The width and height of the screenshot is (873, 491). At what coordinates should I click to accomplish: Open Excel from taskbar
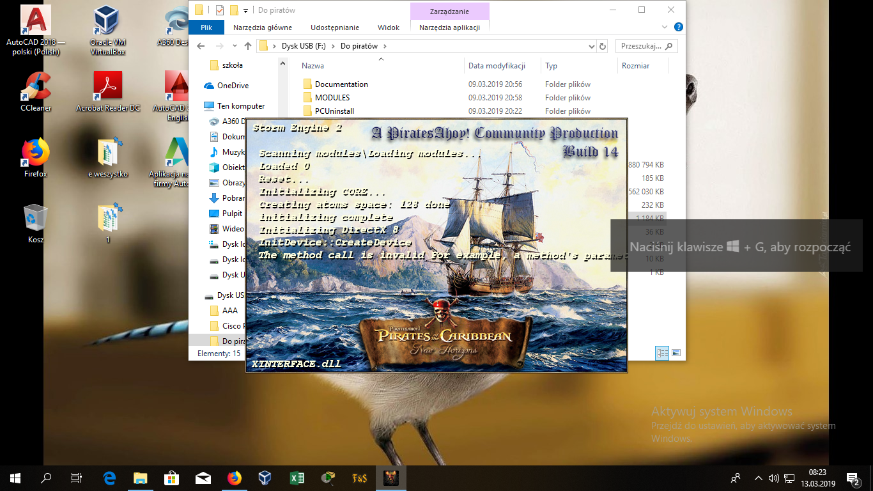pos(297,478)
